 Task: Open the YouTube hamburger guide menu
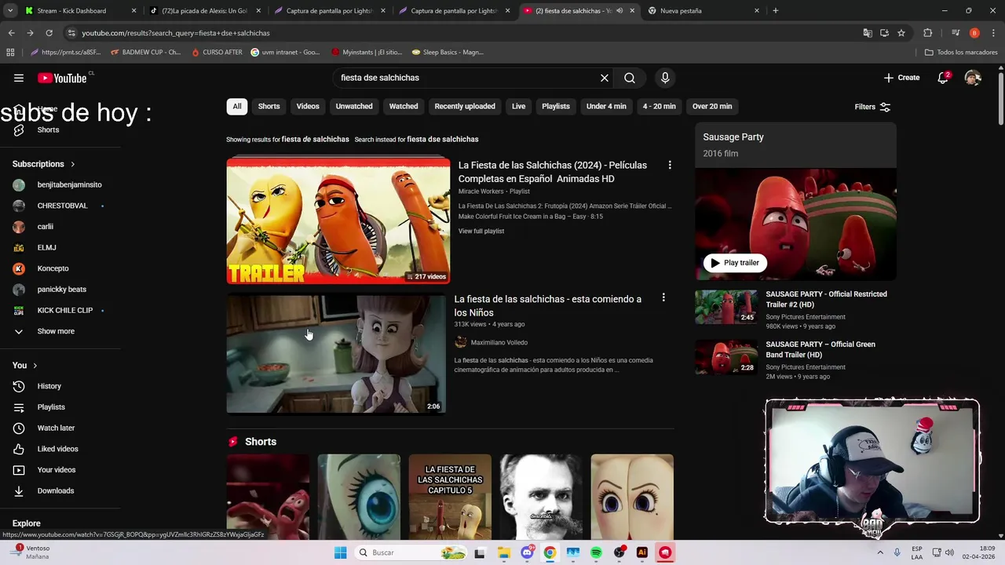pos(19,78)
